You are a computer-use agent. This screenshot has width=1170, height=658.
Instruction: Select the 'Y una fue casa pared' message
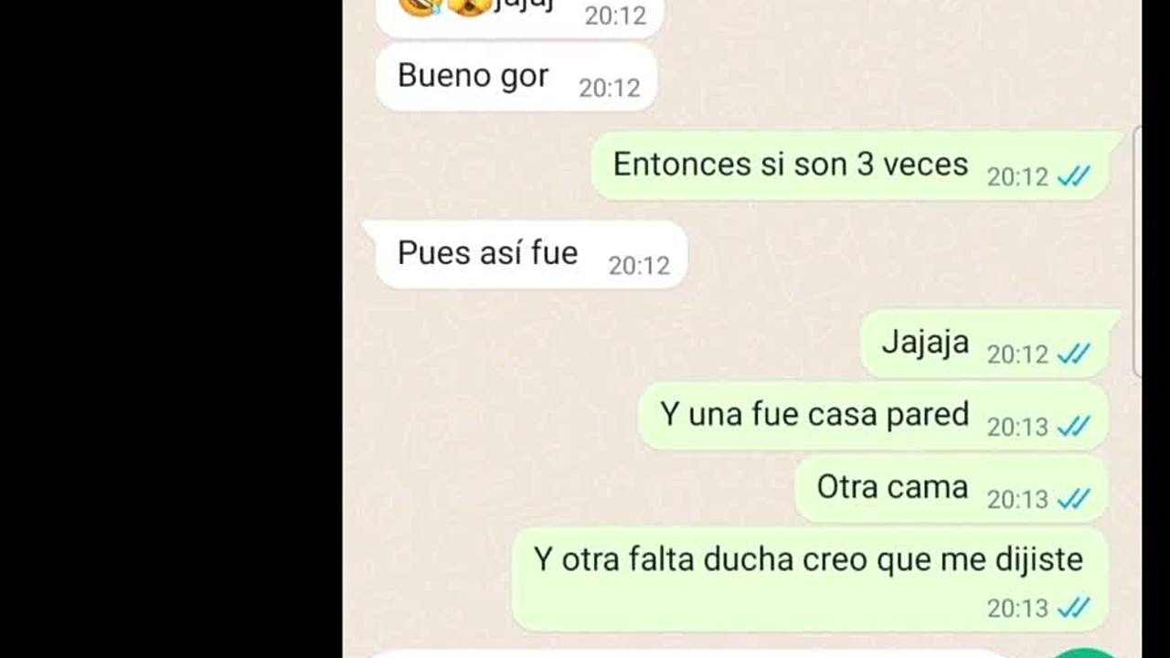[x=874, y=416]
